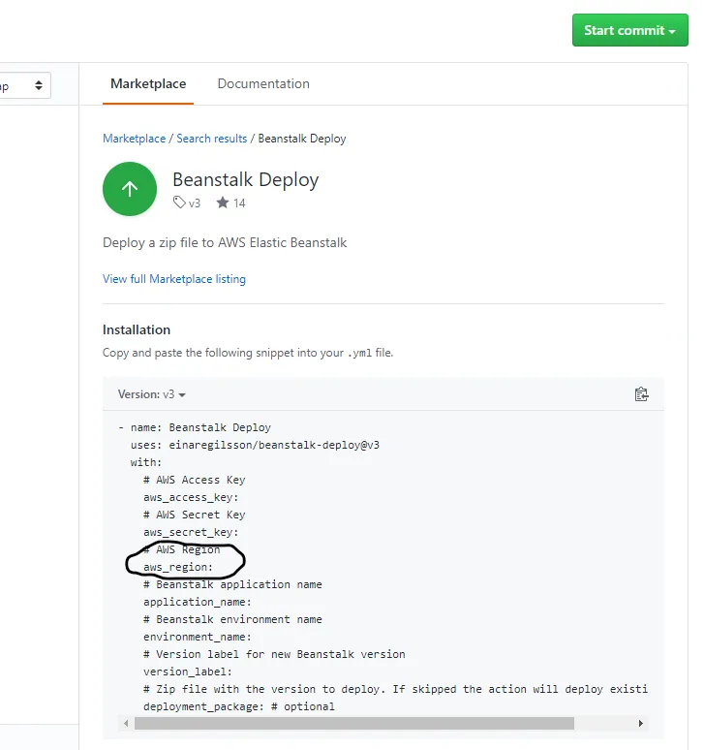Click the right scroll arrow of code snippet
The image size is (704, 750).
click(641, 723)
